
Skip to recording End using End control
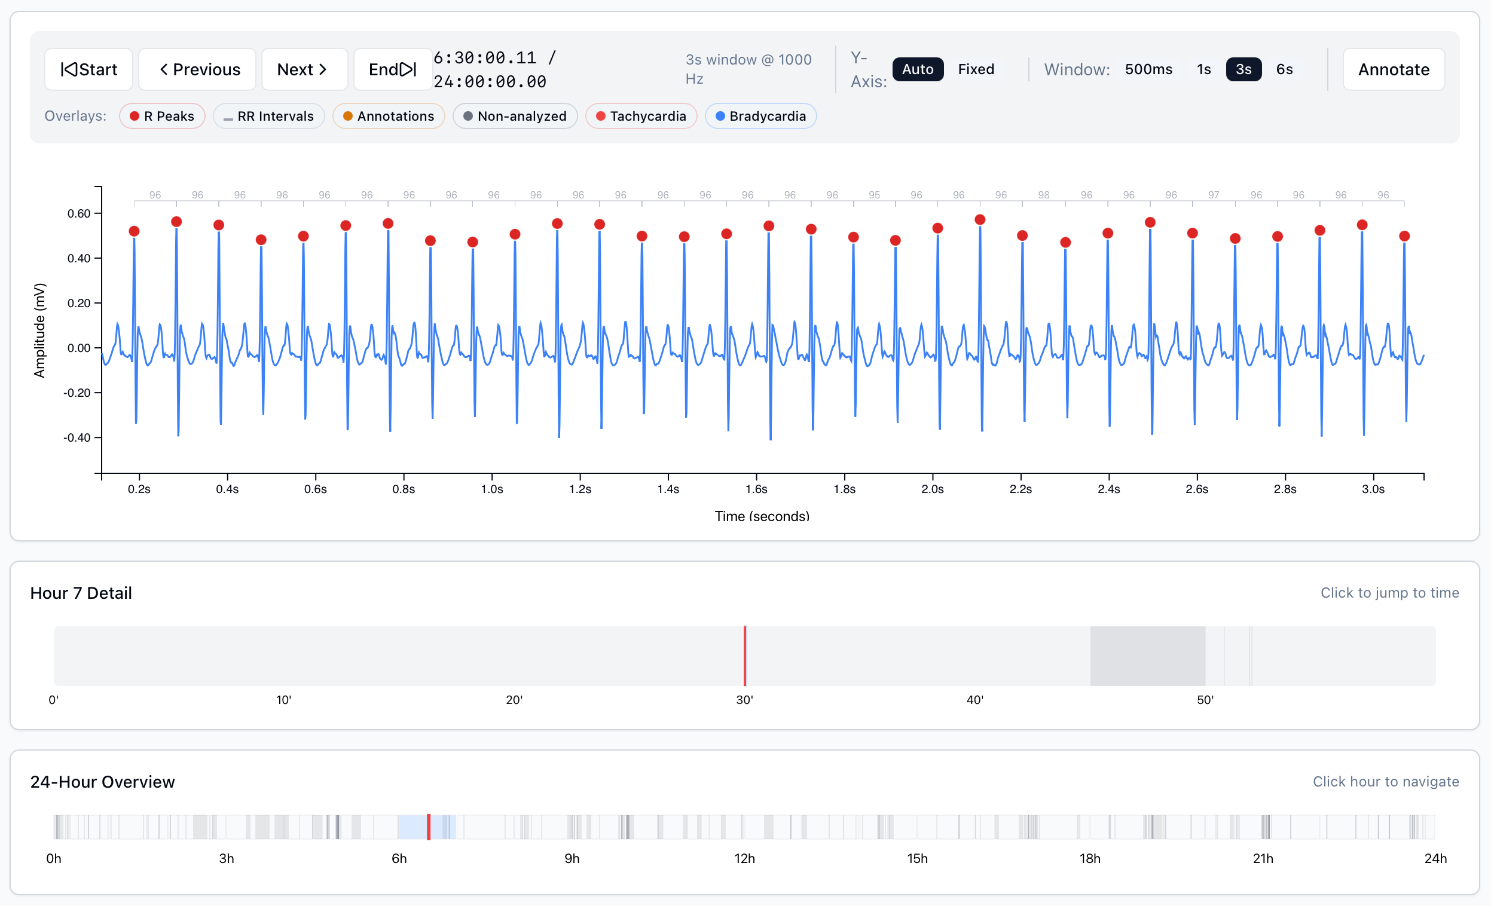(392, 69)
